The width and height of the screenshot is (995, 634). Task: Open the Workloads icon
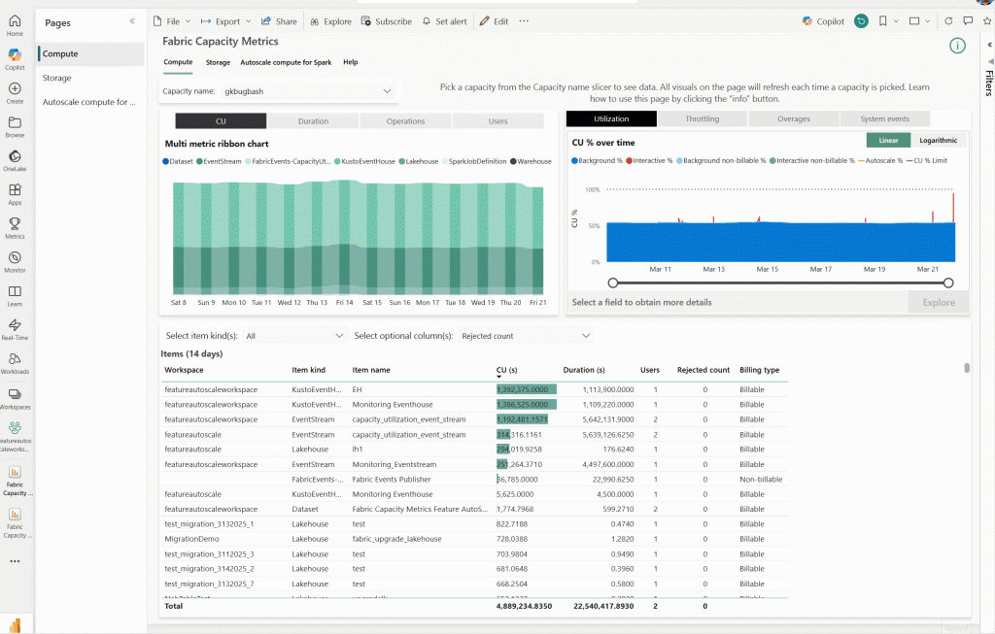click(x=15, y=363)
